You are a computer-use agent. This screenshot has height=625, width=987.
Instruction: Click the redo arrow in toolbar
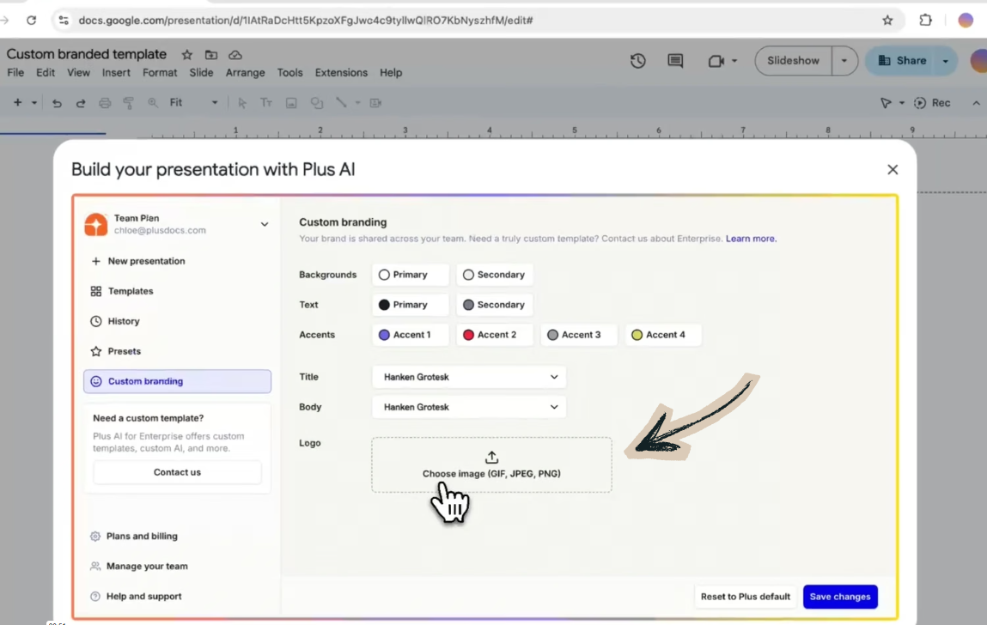click(x=81, y=103)
